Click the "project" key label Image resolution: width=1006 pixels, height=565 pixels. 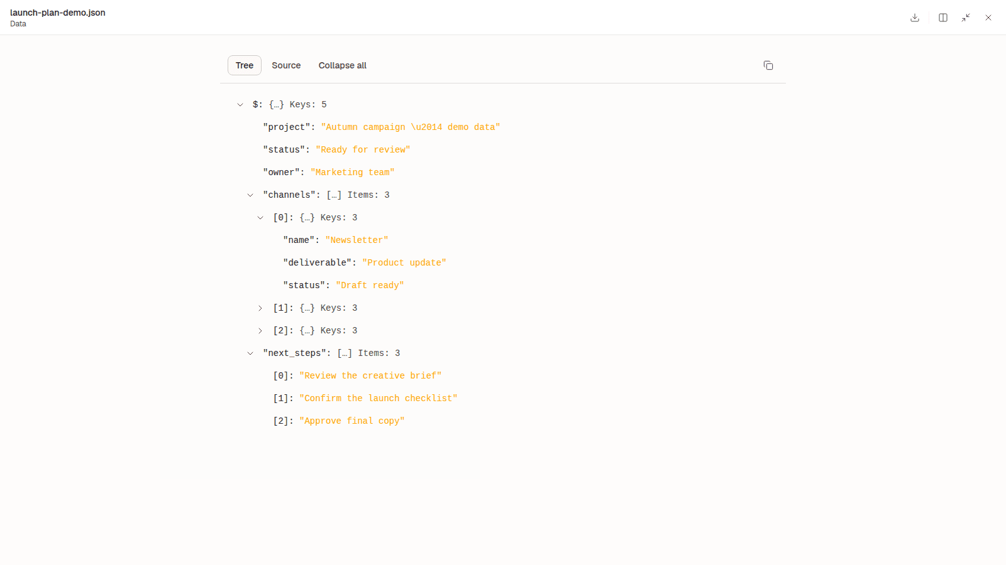(287, 127)
